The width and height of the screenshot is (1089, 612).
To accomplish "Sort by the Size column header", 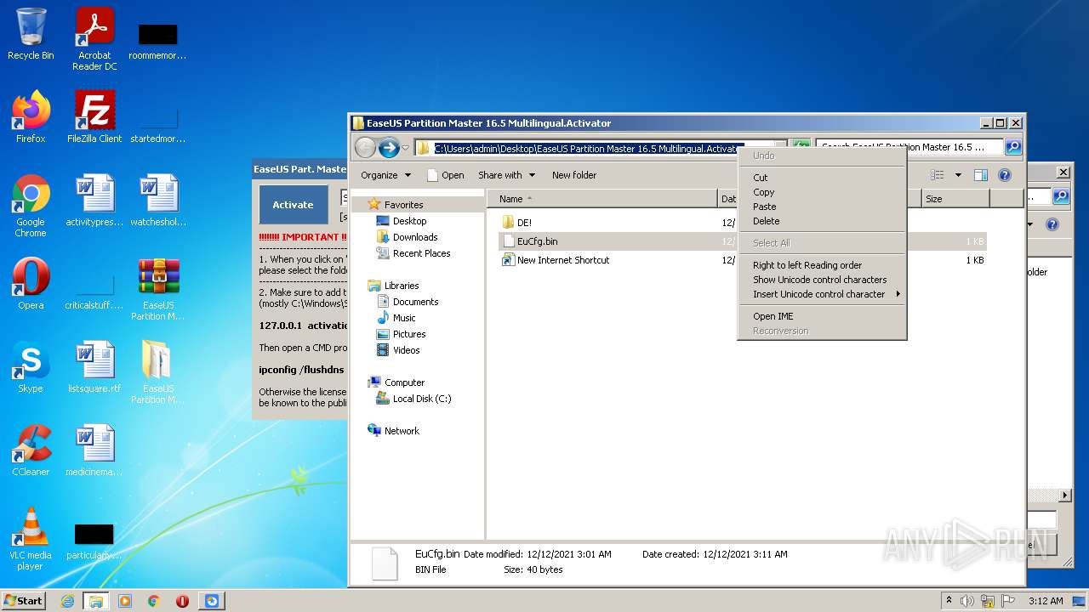I will [956, 199].
